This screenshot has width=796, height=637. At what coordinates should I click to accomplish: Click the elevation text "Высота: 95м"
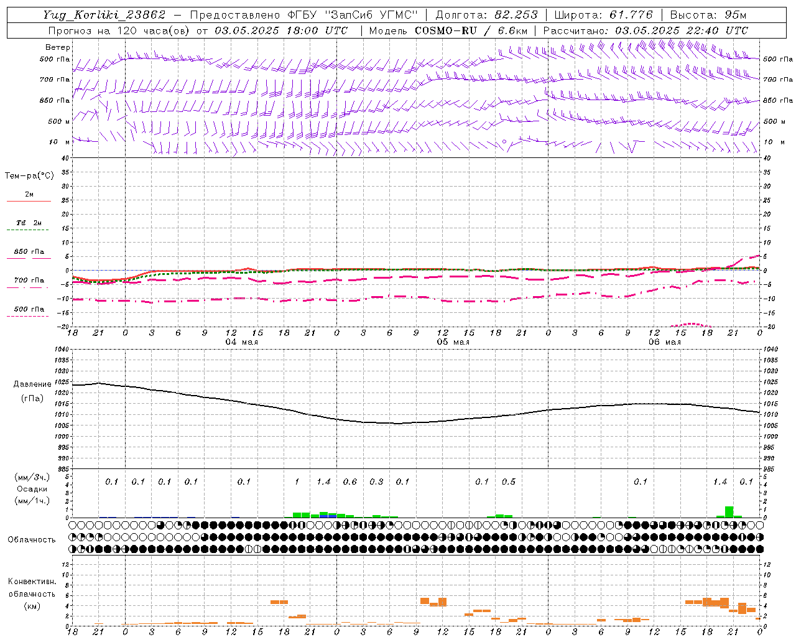pos(708,15)
